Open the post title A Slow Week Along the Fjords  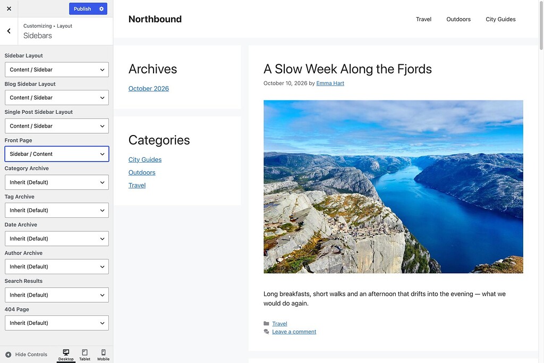(x=347, y=69)
